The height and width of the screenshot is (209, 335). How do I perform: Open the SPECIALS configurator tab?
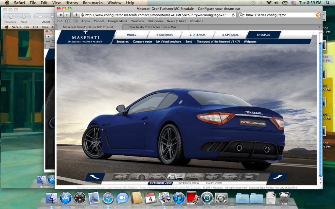pyautogui.click(x=263, y=35)
